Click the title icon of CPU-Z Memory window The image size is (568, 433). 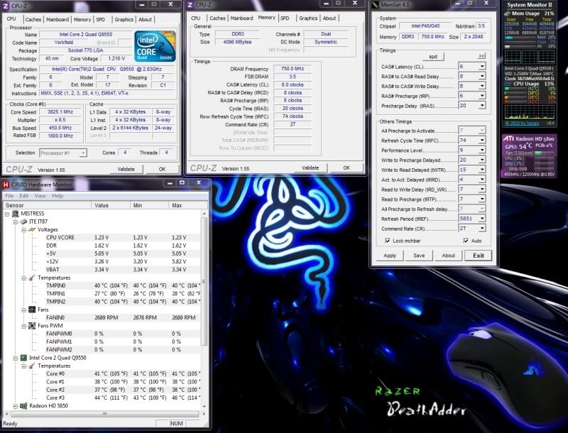point(190,5)
